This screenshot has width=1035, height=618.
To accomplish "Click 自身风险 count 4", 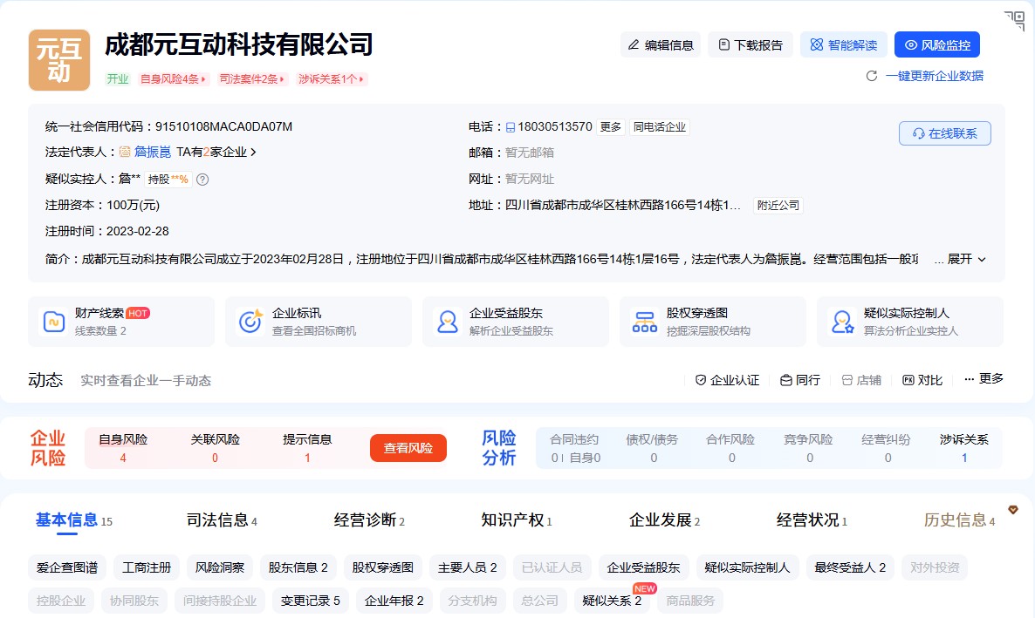I will point(123,458).
